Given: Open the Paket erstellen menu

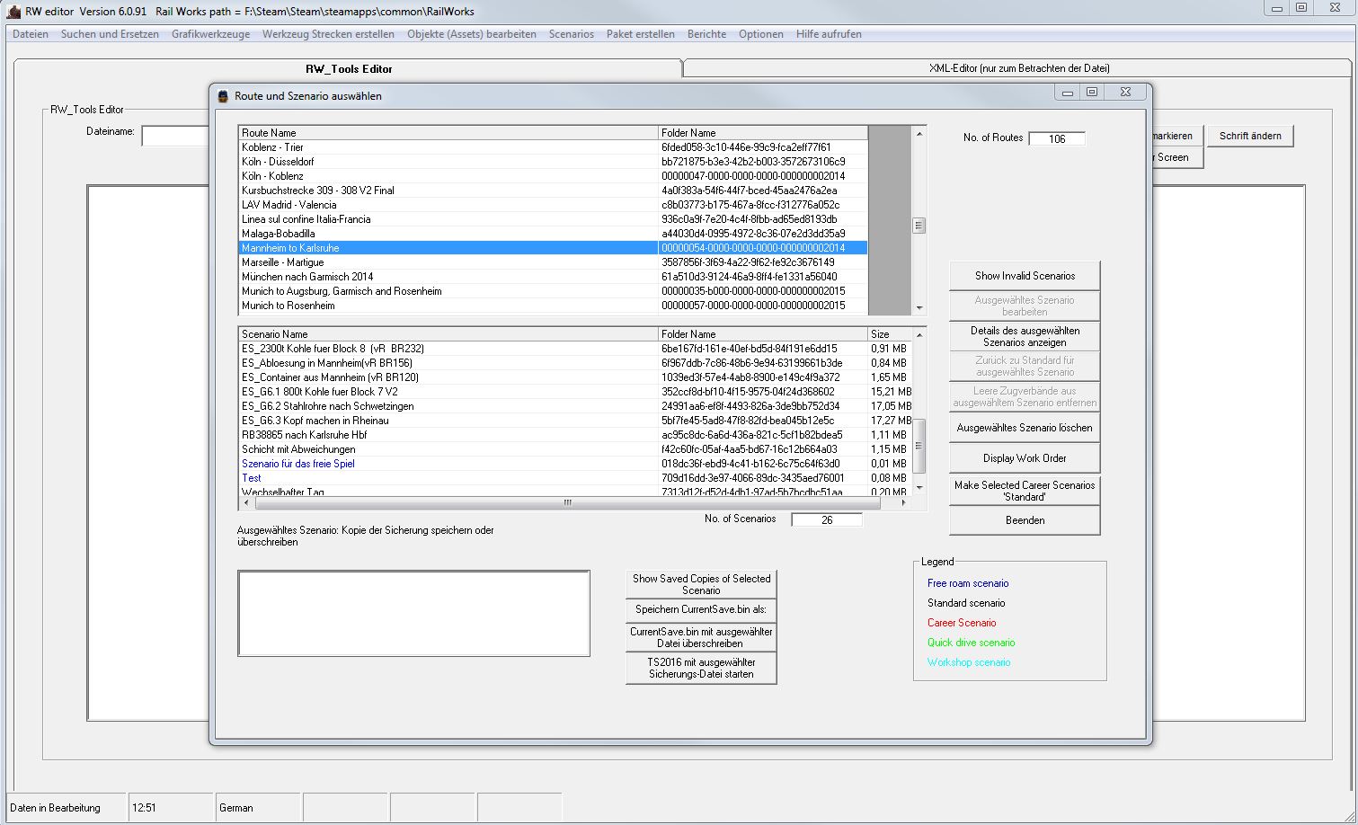Looking at the screenshot, I should coord(640,34).
